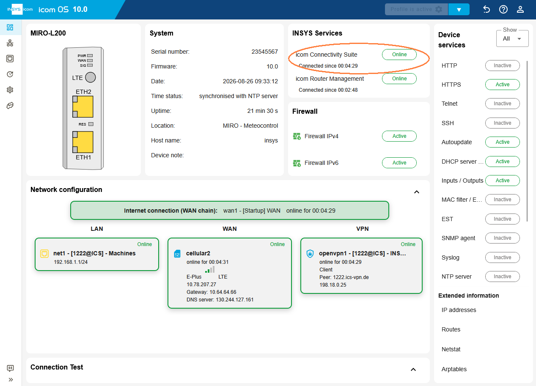Click the undo arrow icon in header
Screen dimensions: 536x386
(x=487, y=9)
